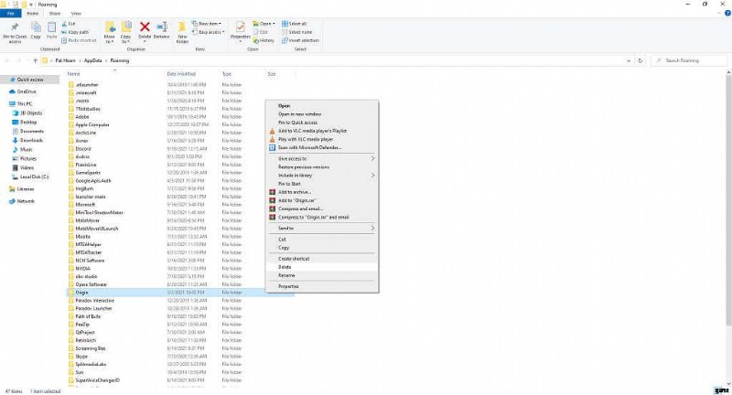Select Local Disk (C:) in the navigation pane
The image size is (732, 395).
point(34,177)
